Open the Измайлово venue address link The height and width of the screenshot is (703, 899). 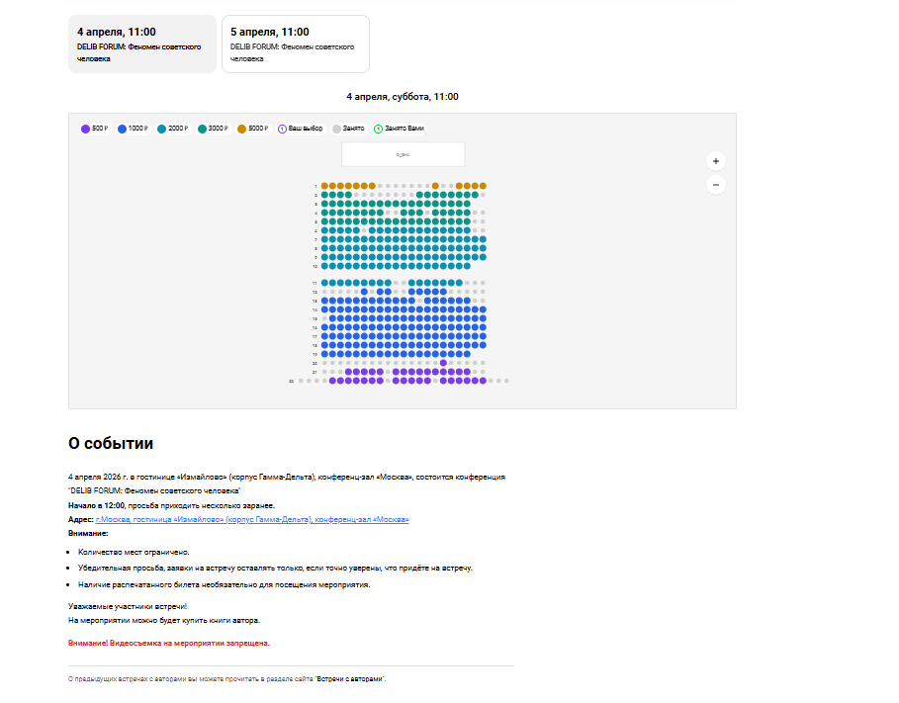tap(252, 519)
